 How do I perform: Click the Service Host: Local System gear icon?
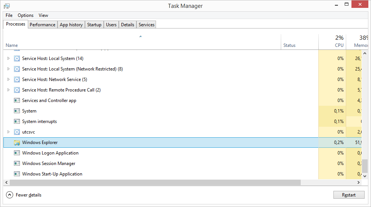point(17,58)
